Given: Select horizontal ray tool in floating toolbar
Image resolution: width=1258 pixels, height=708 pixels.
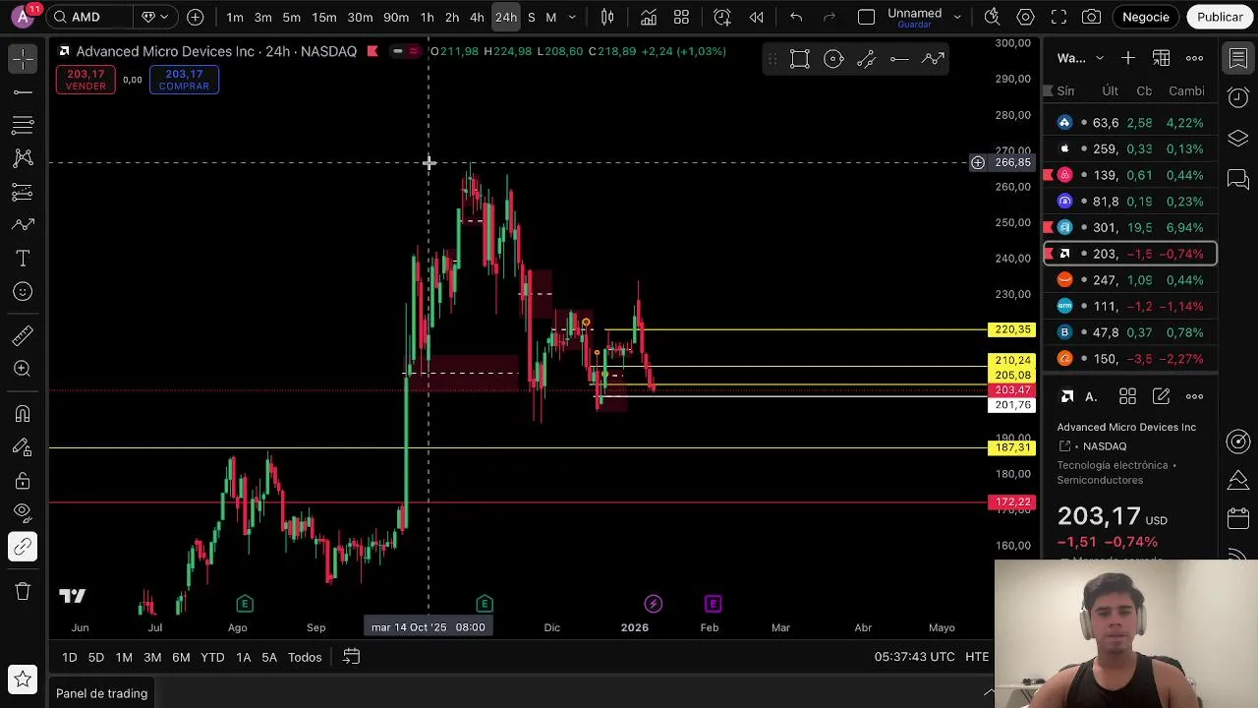Looking at the screenshot, I should [x=899, y=60].
